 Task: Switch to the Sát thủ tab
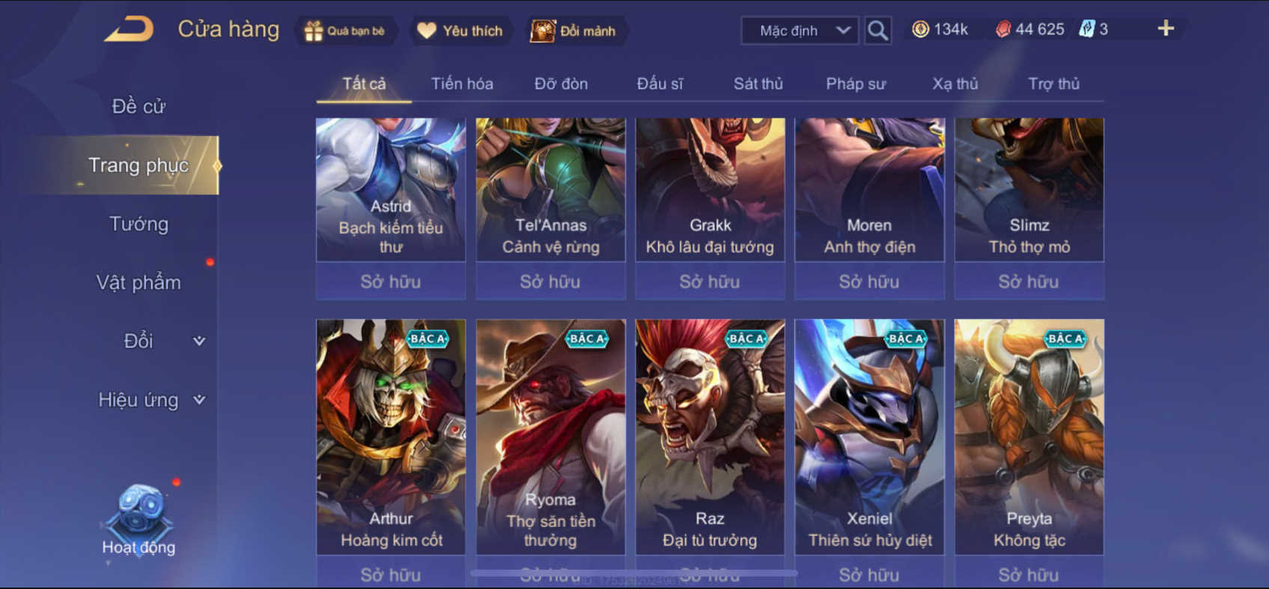[758, 84]
